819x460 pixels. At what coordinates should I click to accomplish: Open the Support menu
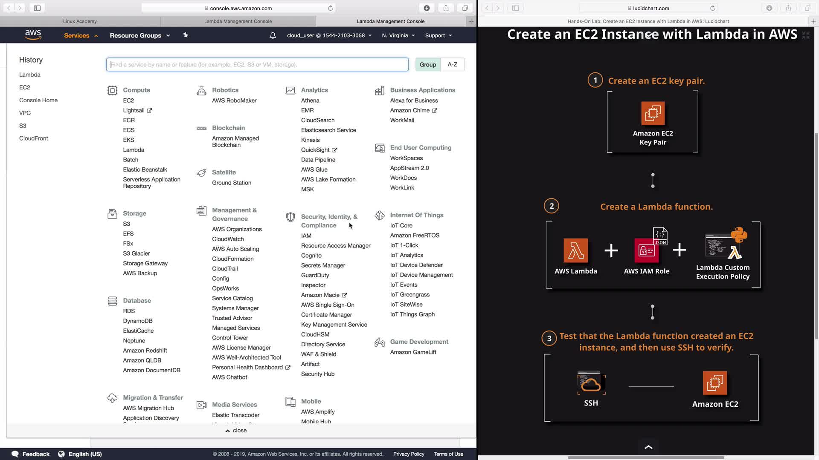[x=438, y=35]
